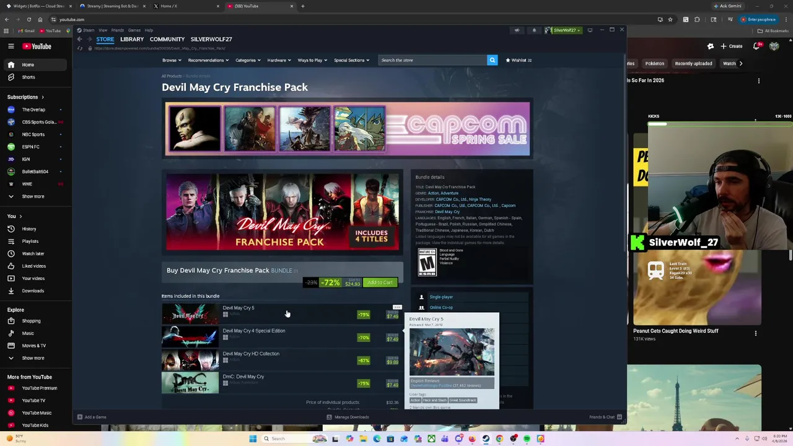Open the Windows Start menu

tap(253, 439)
